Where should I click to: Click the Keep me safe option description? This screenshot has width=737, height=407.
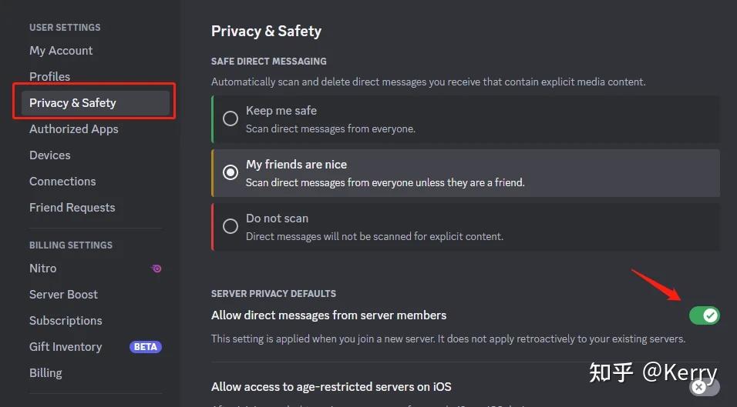coord(331,129)
